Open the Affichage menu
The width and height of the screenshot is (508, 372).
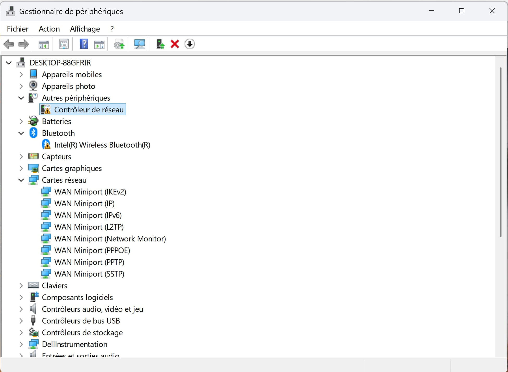[85, 29]
